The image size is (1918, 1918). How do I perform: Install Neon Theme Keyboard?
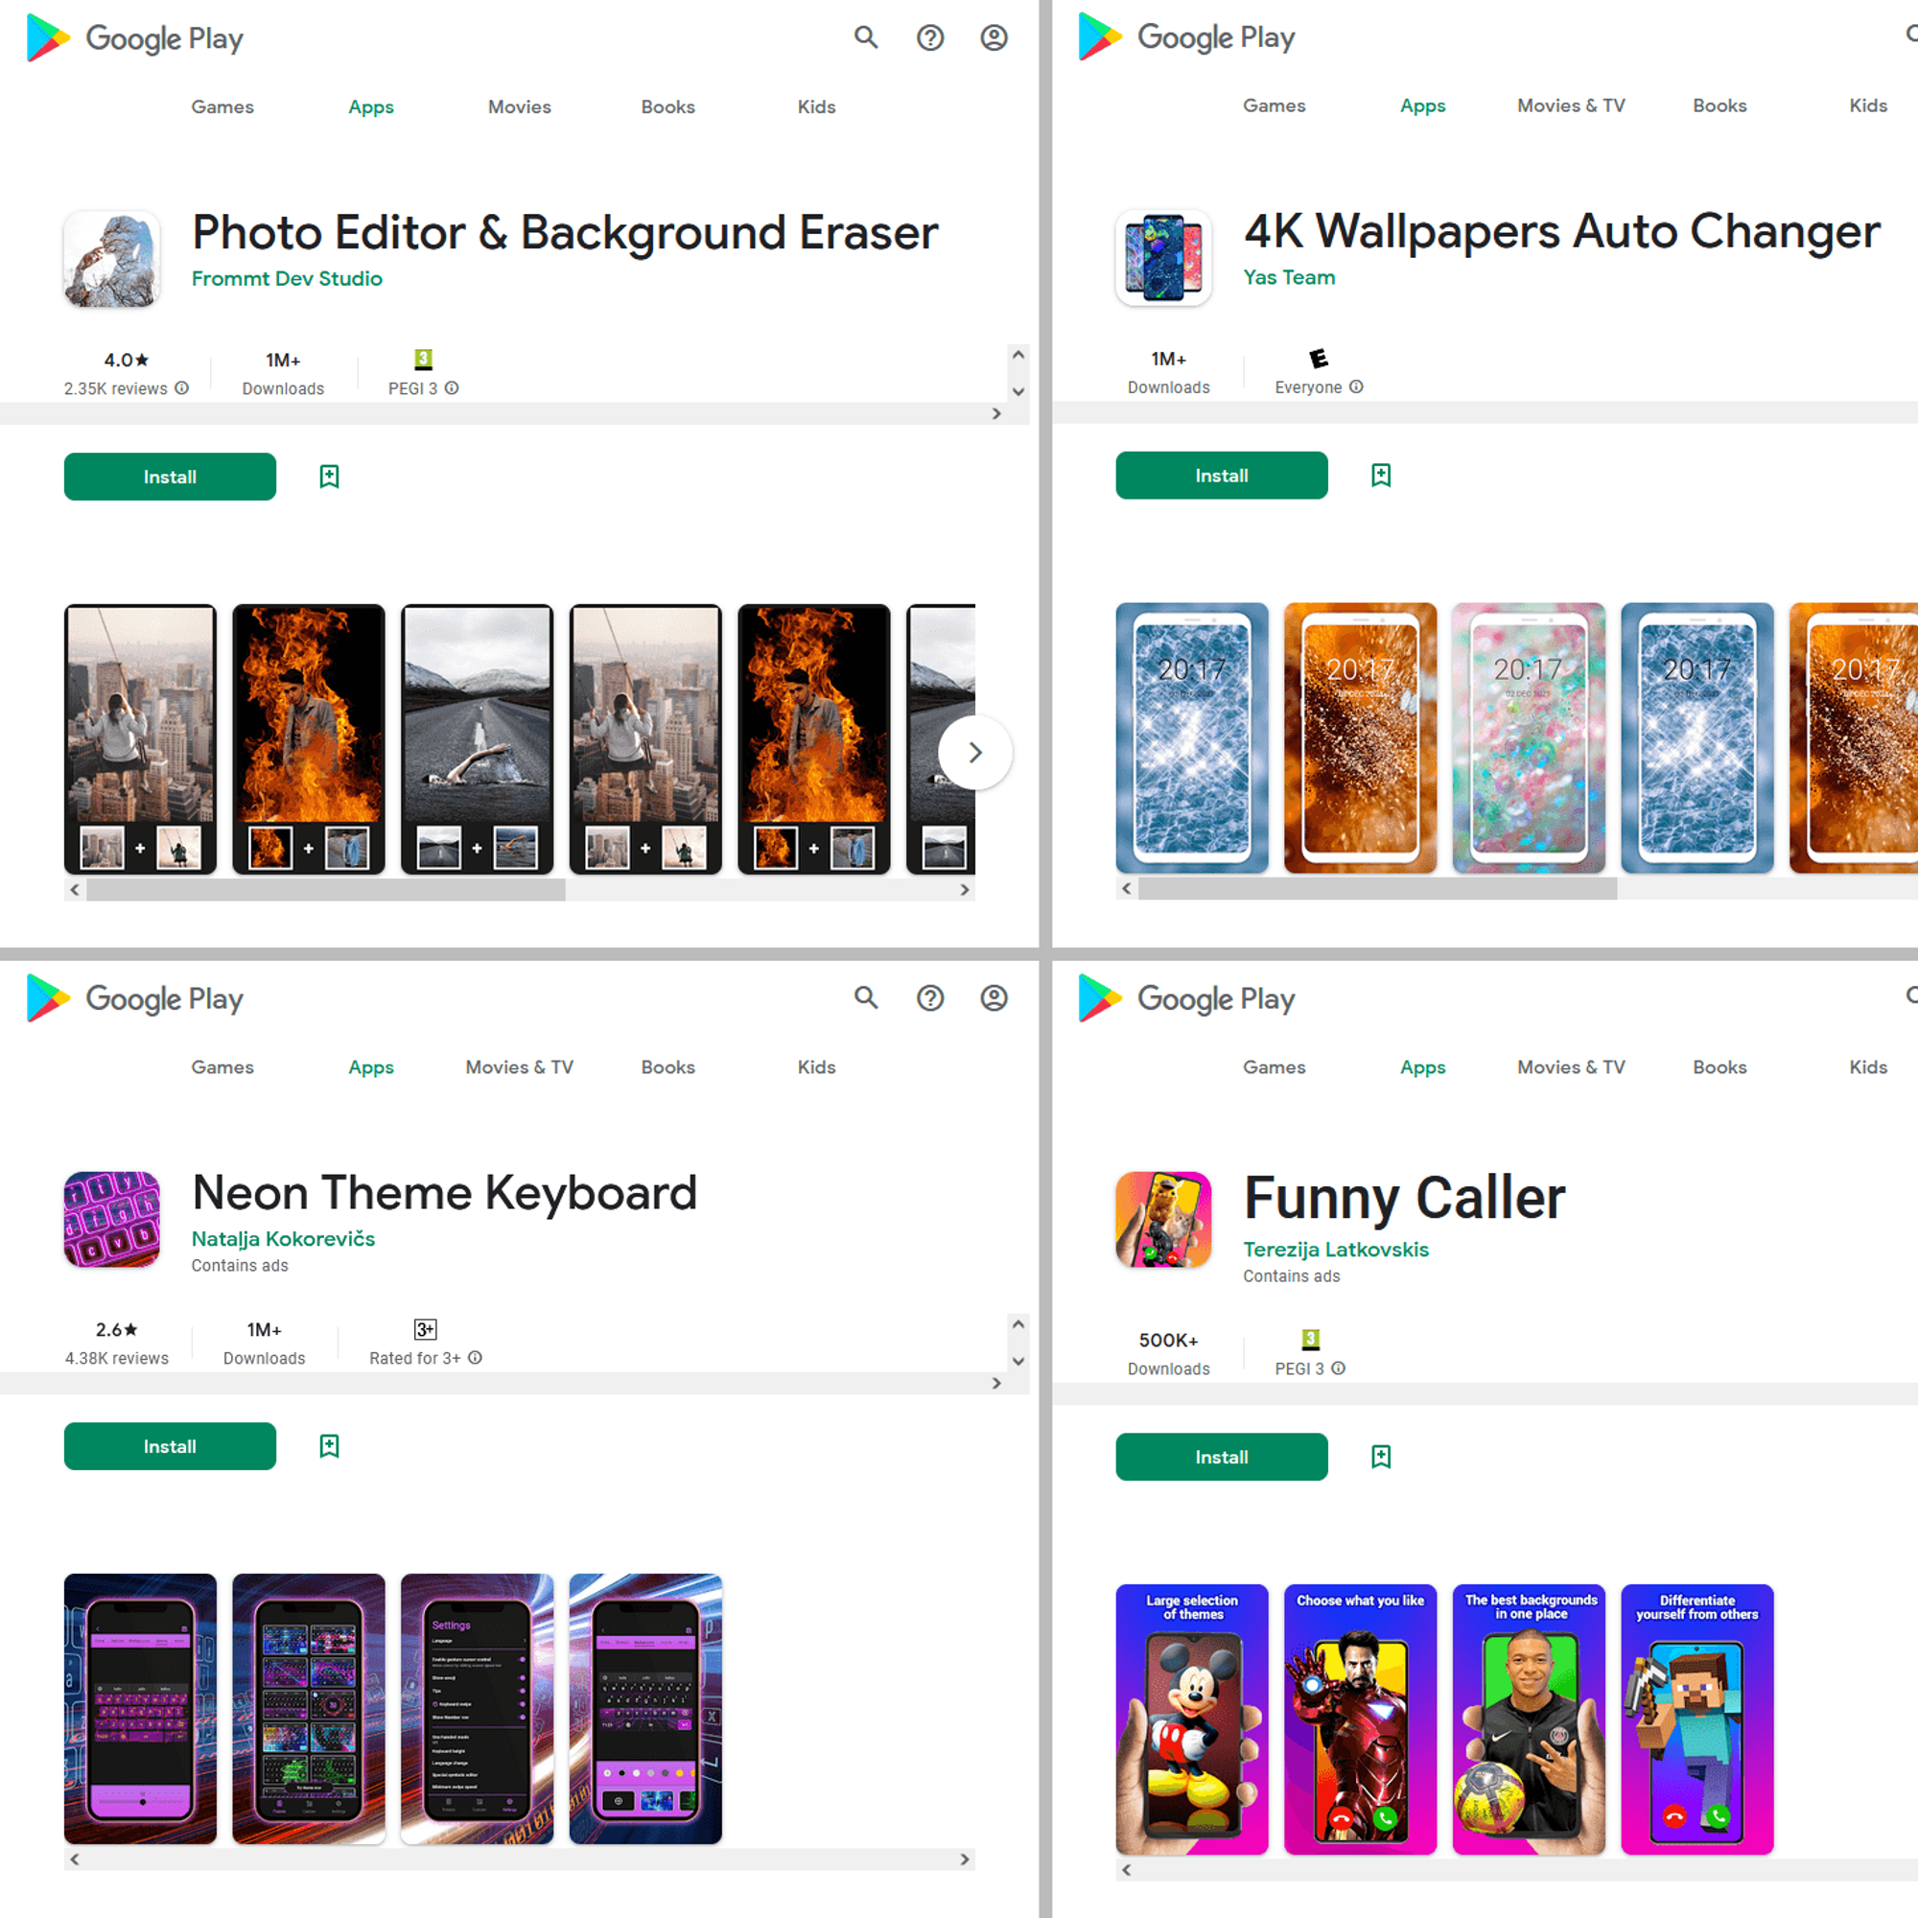[x=170, y=1446]
